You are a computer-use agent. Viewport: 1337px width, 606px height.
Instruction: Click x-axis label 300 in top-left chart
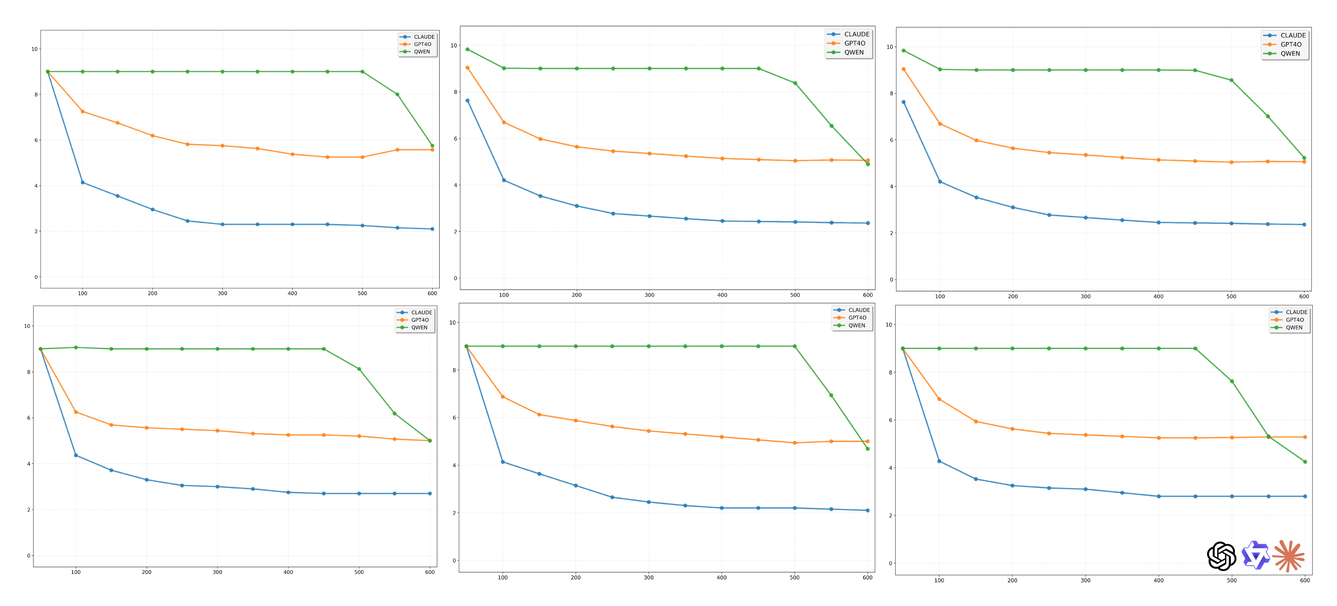(x=222, y=293)
